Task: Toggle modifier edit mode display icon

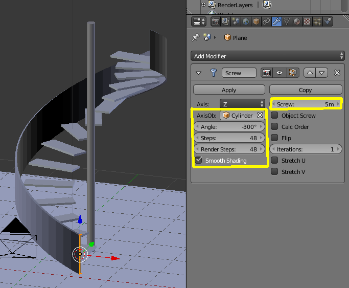Action: (x=292, y=73)
